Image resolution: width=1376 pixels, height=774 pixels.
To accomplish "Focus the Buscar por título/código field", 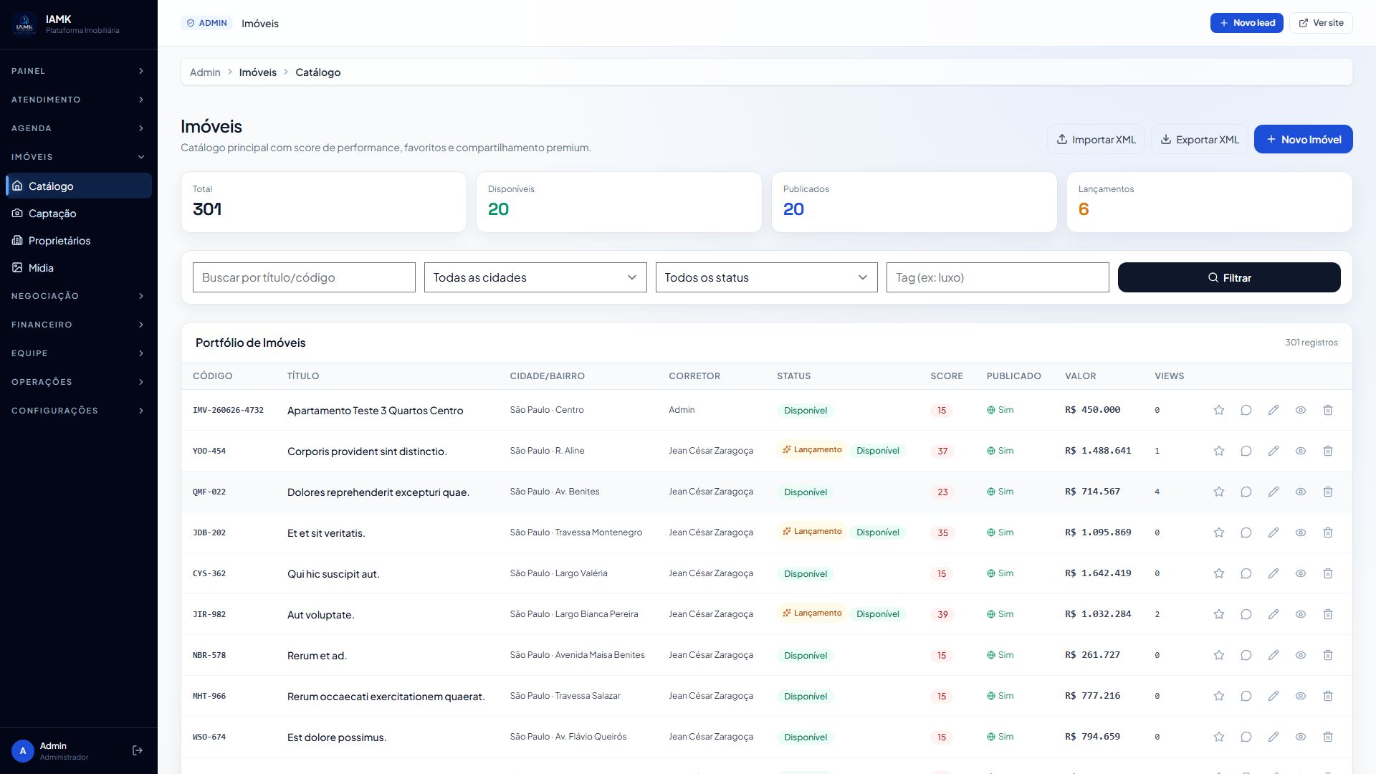I will (x=304, y=277).
